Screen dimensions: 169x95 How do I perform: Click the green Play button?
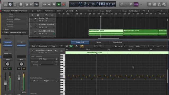(59, 4)
